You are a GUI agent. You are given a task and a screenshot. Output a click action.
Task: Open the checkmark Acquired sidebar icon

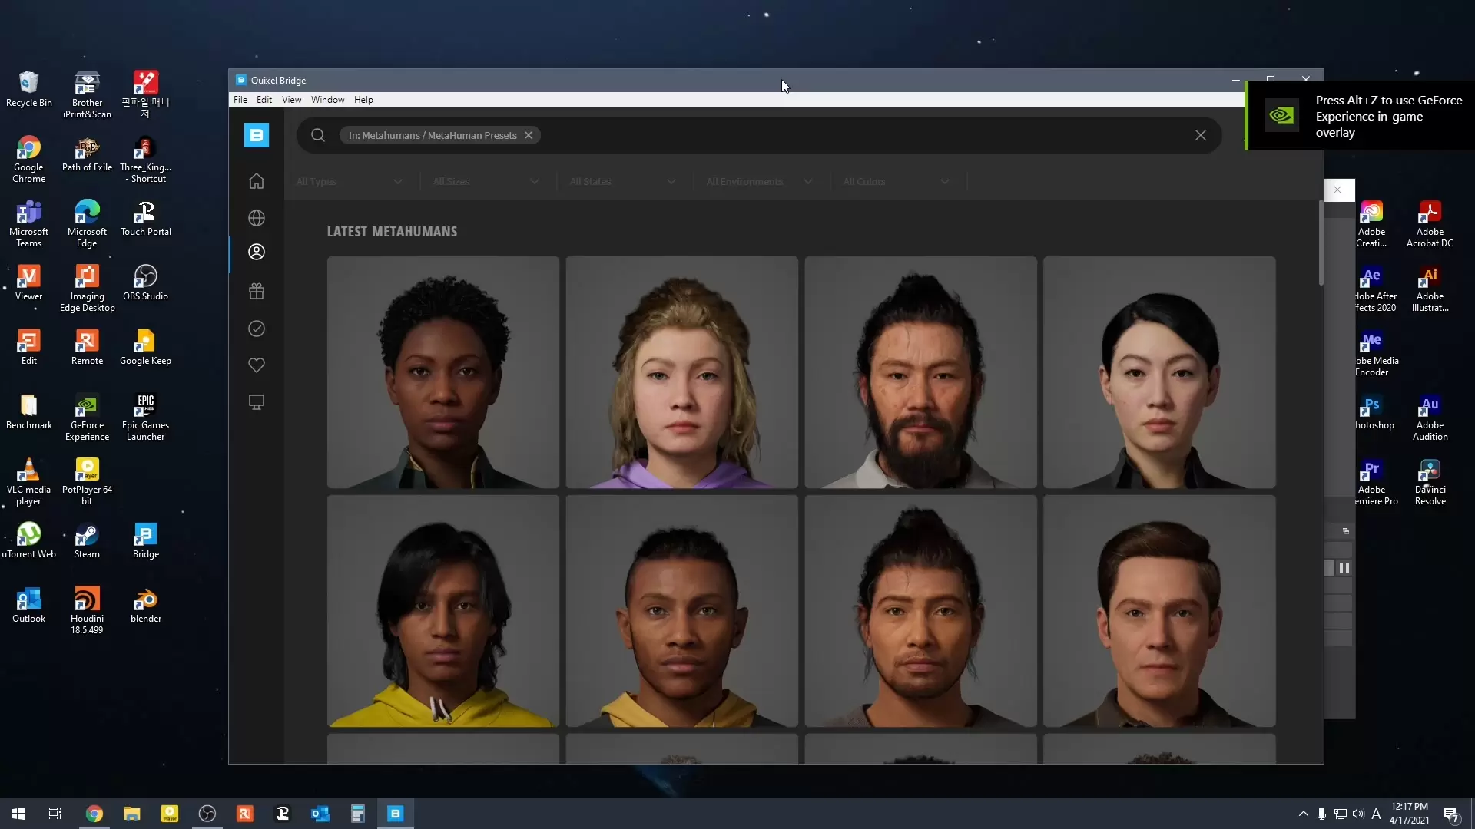click(257, 329)
